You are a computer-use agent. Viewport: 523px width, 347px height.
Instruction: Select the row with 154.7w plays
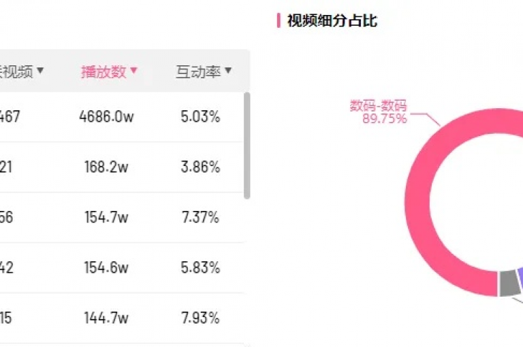122,217
